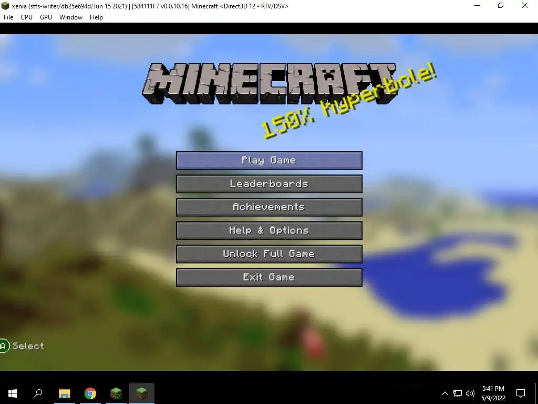This screenshot has width=538, height=404.
Task: Open the Window menu
Action: click(71, 17)
